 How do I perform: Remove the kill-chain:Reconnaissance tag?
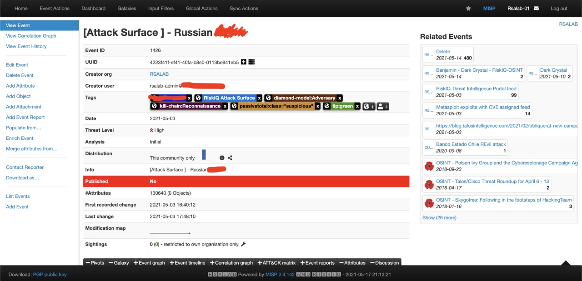225,106
